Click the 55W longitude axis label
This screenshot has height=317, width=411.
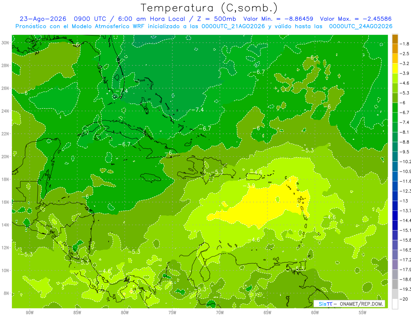coord(363,313)
